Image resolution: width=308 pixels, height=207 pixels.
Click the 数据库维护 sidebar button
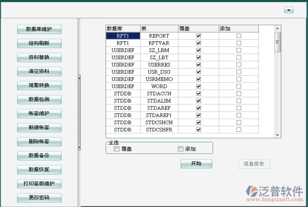39,30
